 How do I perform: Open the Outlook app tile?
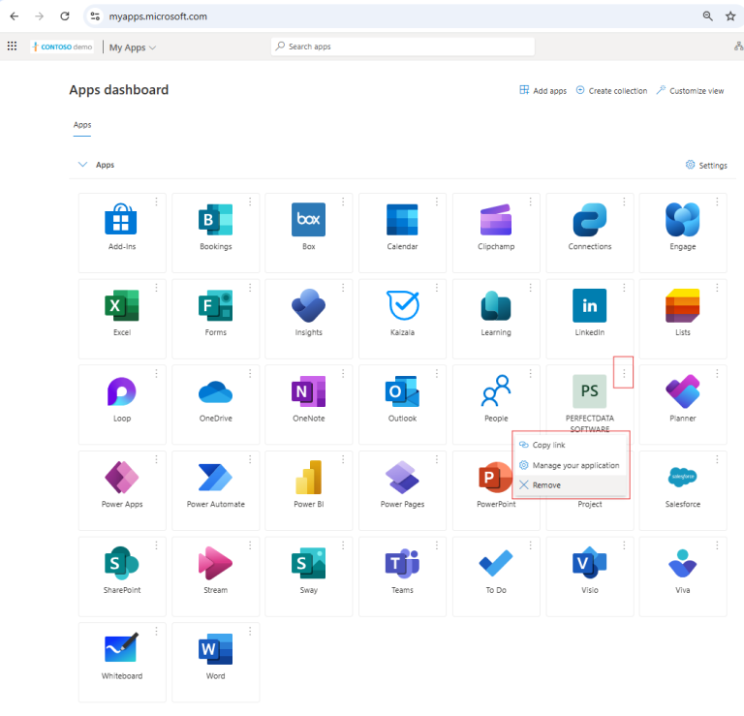(x=402, y=392)
